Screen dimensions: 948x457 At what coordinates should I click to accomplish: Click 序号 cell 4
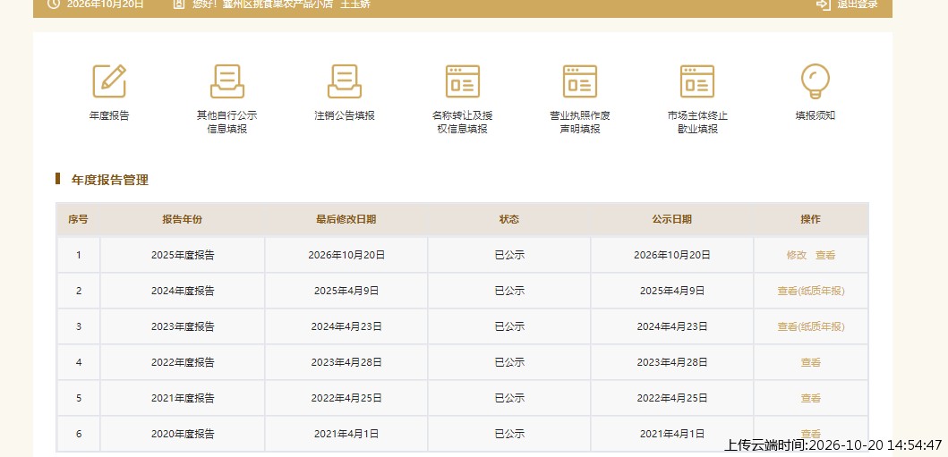tap(79, 362)
